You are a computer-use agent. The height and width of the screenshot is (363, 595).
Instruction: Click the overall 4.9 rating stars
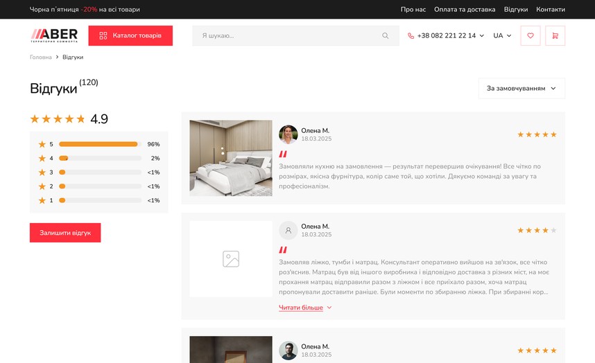58,119
